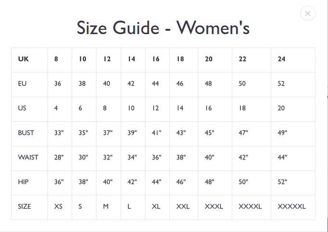The image size is (328, 232).
Task: Select UK size 8 column header
Action: [x=56, y=59]
